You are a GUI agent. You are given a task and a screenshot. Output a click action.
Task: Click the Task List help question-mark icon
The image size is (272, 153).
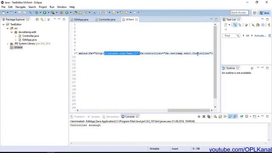[x=269, y=36]
